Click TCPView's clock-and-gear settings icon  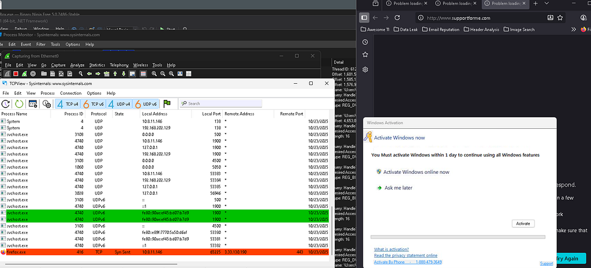pyautogui.click(x=47, y=103)
